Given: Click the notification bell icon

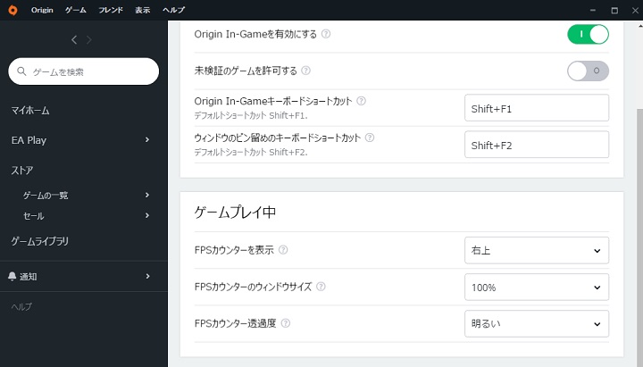Looking at the screenshot, I should click(13, 276).
